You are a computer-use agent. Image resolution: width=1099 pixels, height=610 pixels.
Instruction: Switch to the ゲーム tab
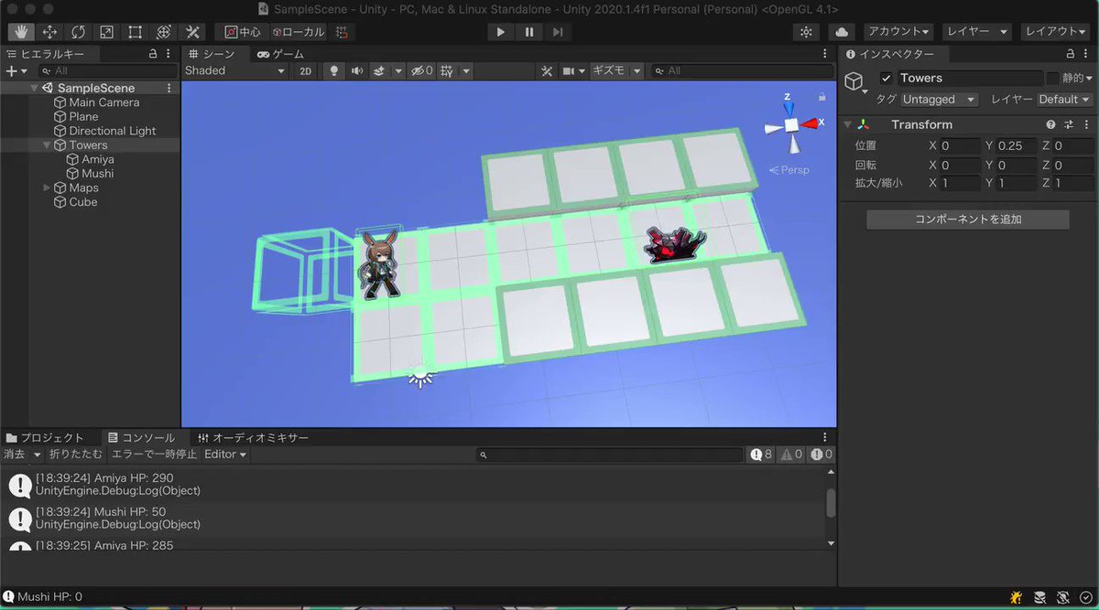coord(281,54)
